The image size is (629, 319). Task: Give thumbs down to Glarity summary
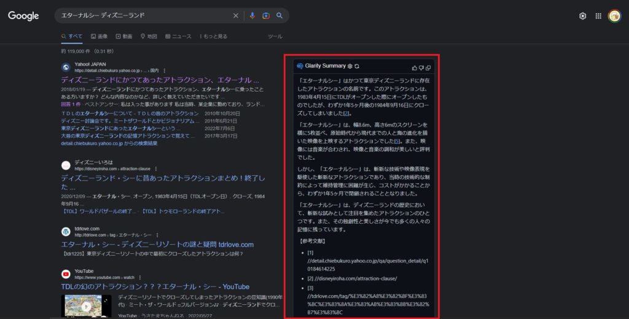pyautogui.click(x=421, y=67)
